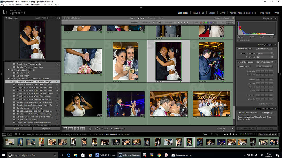This screenshot has height=158, width=282.
Task: Click the filmstrip grid shortcut icon
Action: pos(16,134)
